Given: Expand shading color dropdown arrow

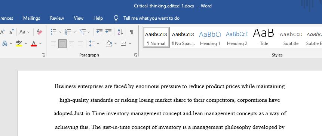Looking at the screenshot, I should pos(116,43).
